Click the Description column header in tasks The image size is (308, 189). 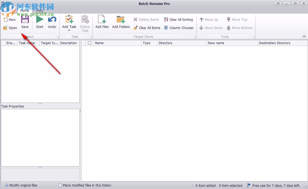point(69,43)
